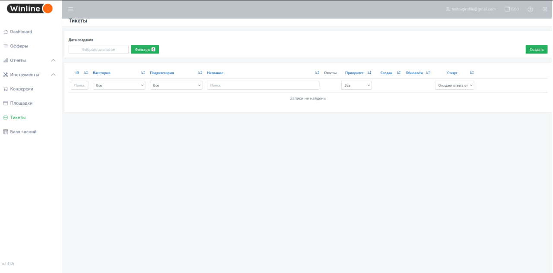553x273 pixels.
Task: Click the hamburger menu icon in header
Action: pyautogui.click(x=71, y=9)
